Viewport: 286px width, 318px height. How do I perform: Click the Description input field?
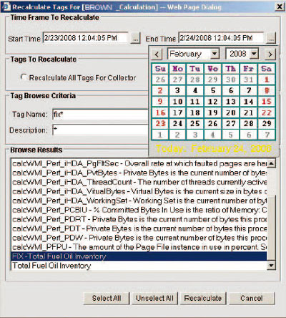coord(100,130)
